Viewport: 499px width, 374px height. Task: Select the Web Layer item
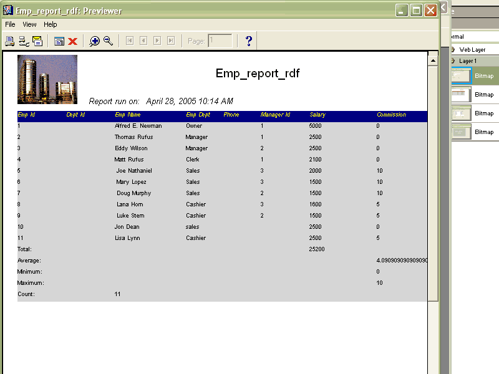tap(472, 49)
